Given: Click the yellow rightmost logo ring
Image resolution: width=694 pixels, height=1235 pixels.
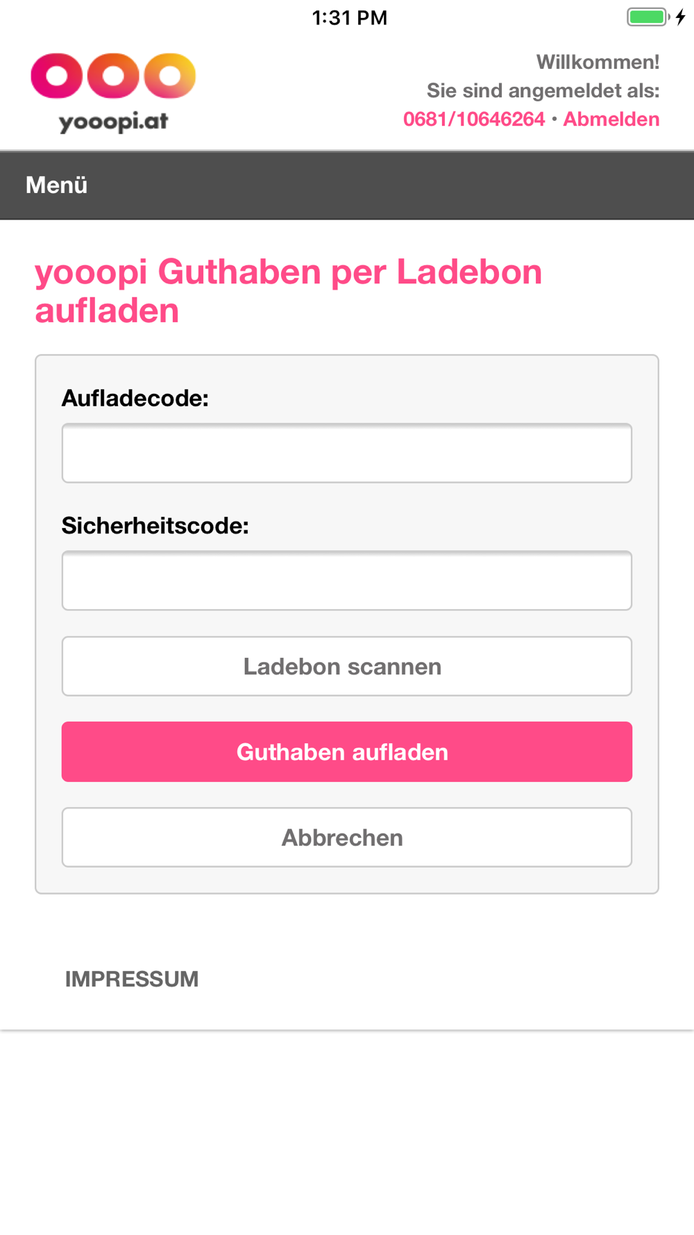Looking at the screenshot, I should pos(169,76).
